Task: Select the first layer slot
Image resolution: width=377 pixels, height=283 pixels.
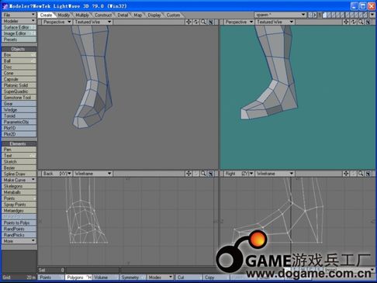Action: [324, 15]
